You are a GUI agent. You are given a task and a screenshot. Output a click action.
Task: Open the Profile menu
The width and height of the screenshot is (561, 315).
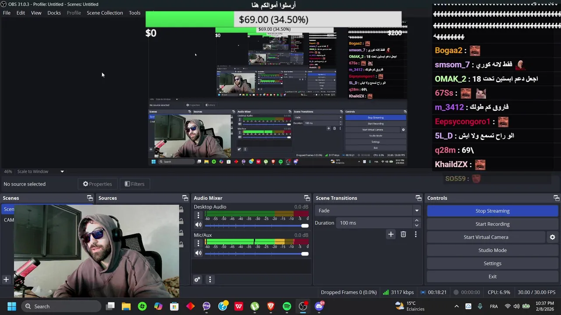[x=74, y=13]
